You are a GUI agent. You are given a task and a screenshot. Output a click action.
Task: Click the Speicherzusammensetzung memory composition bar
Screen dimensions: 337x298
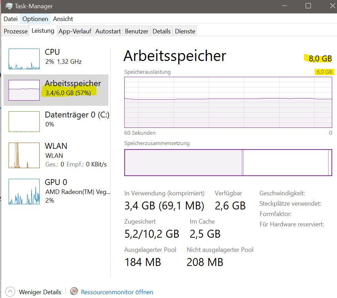[x=228, y=163]
